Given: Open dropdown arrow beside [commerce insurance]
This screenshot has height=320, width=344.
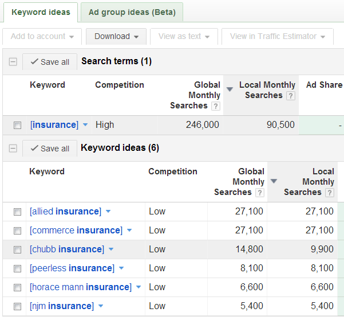Looking at the screenshot, I should pos(129,231).
